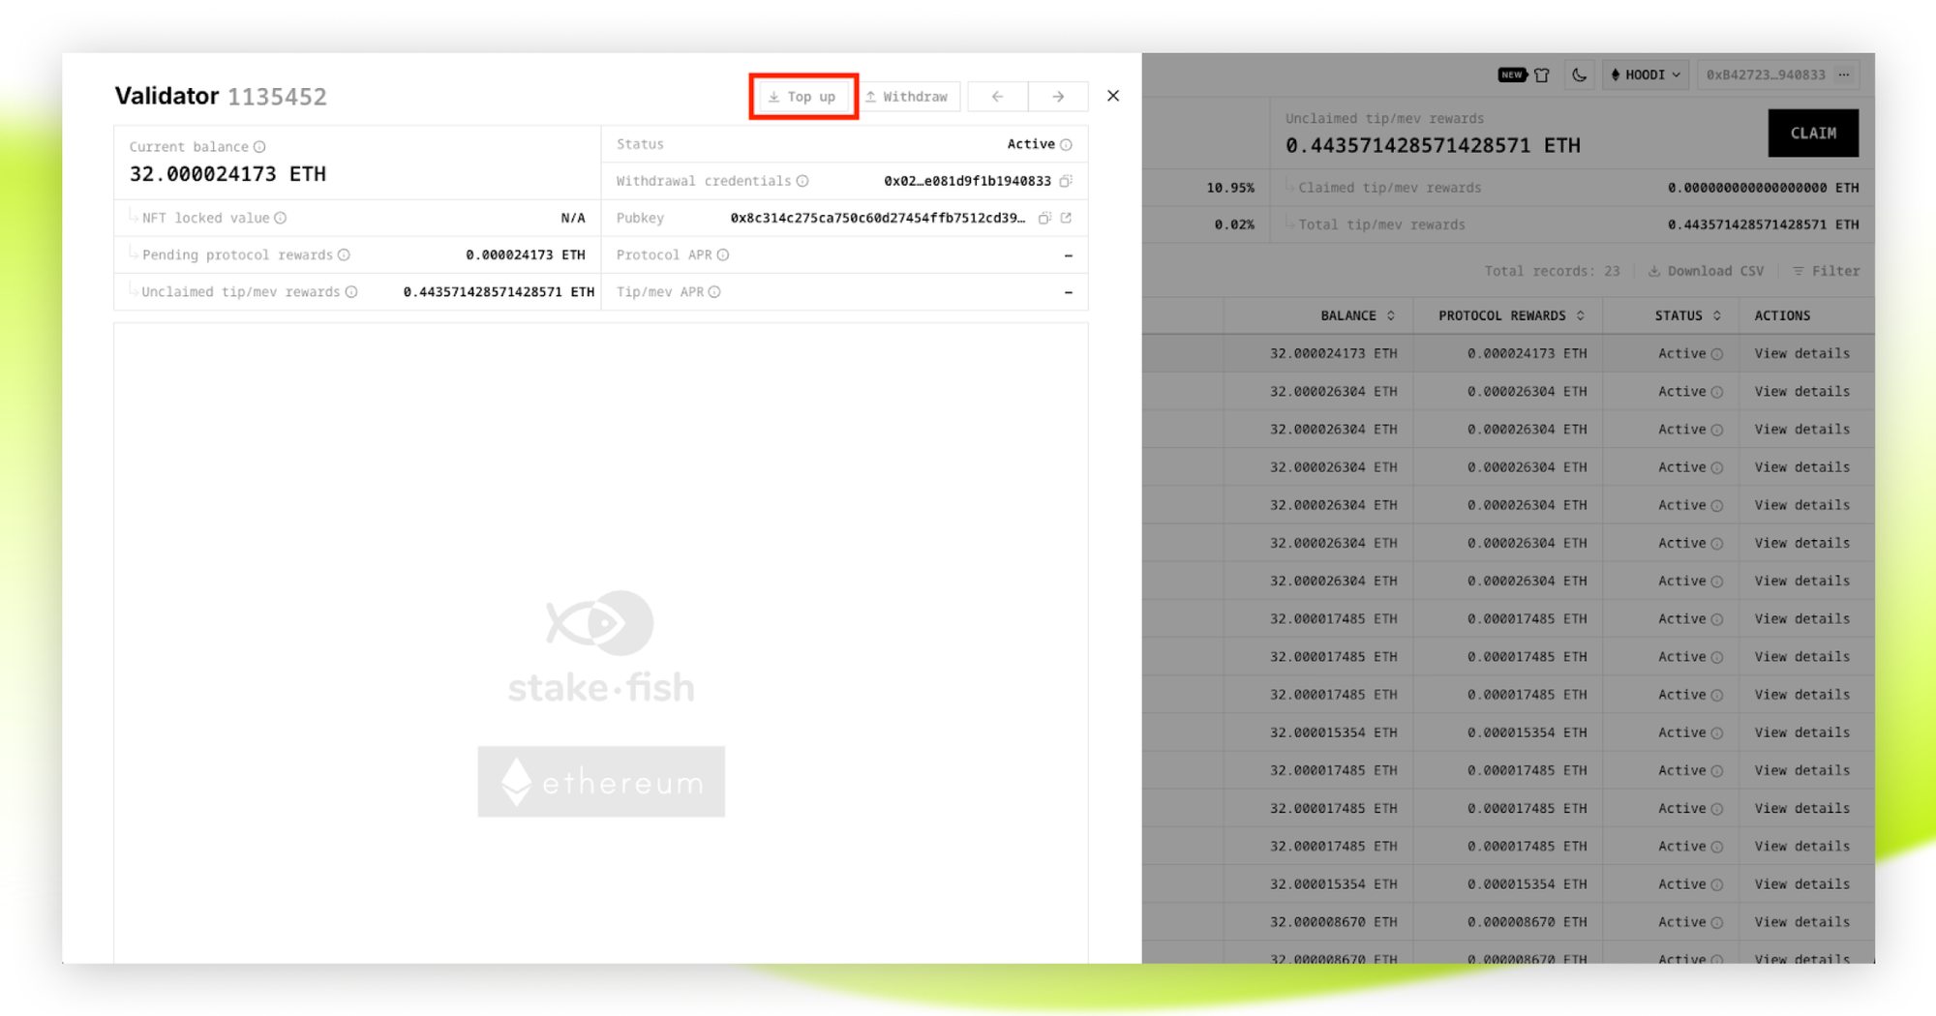The width and height of the screenshot is (1936, 1016).
Task: Sort table by STATUS column
Action: [1687, 316]
